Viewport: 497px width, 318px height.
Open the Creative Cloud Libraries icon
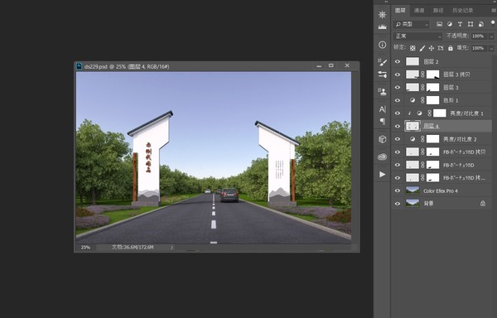point(382,157)
